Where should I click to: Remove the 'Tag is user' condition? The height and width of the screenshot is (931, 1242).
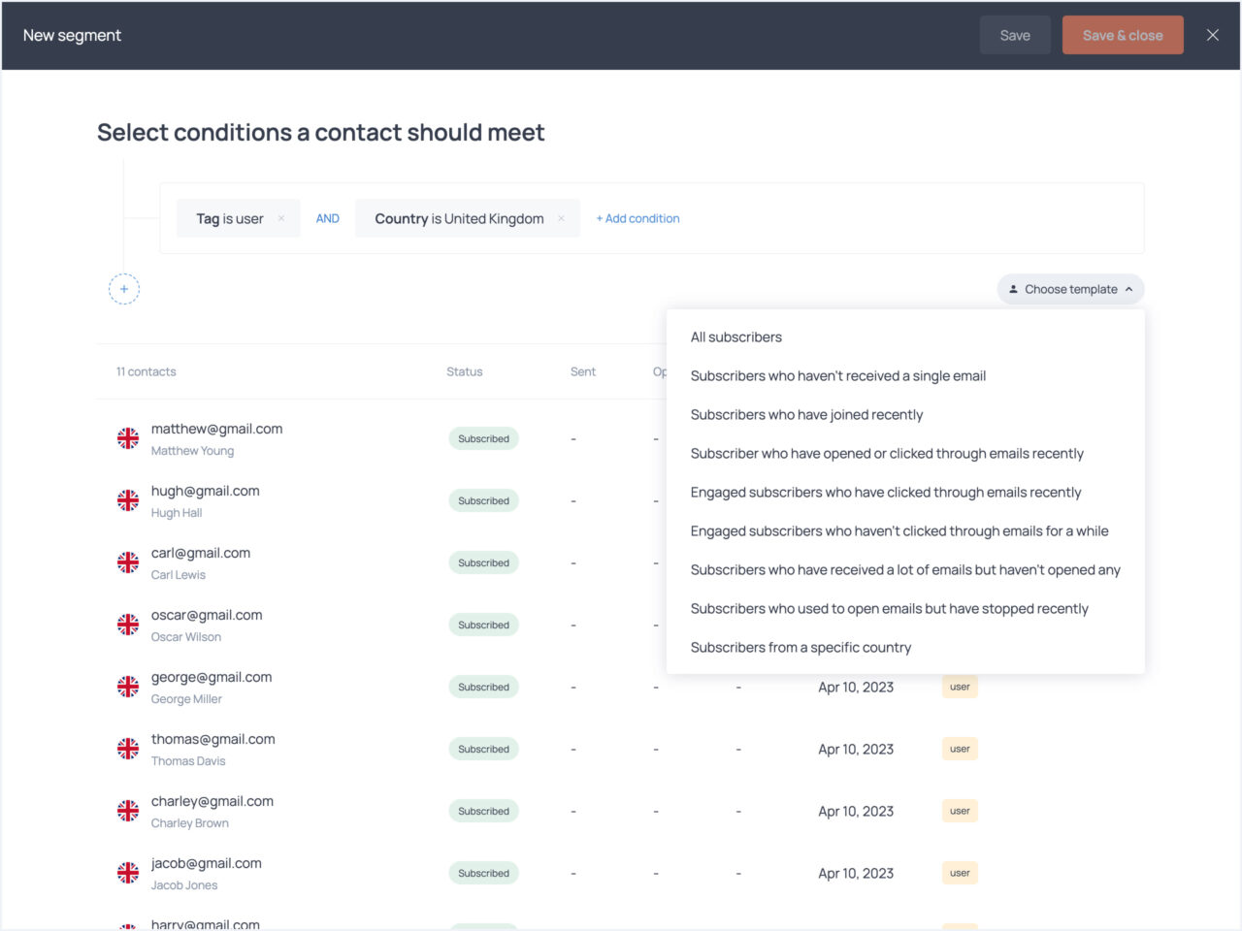click(280, 218)
